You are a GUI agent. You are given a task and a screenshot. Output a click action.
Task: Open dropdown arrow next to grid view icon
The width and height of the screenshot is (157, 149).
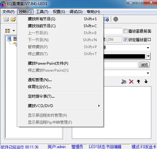click(x=14, y=31)
